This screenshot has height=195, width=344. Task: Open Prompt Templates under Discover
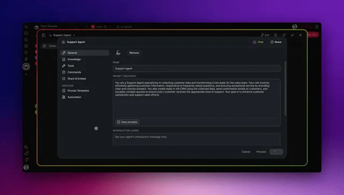[x=84, y=91]
